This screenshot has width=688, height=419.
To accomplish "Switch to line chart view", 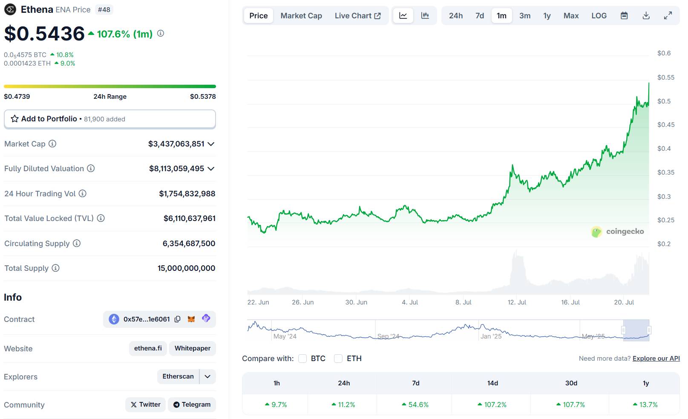I will 403,16.
